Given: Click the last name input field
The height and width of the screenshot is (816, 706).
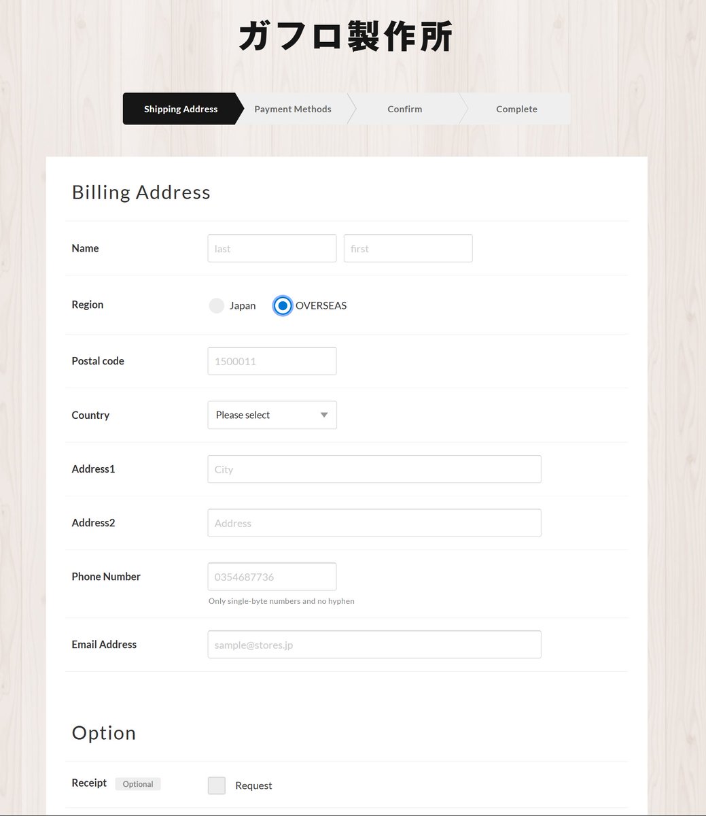Looking at the screenshot, I should [x=272, y=248].
